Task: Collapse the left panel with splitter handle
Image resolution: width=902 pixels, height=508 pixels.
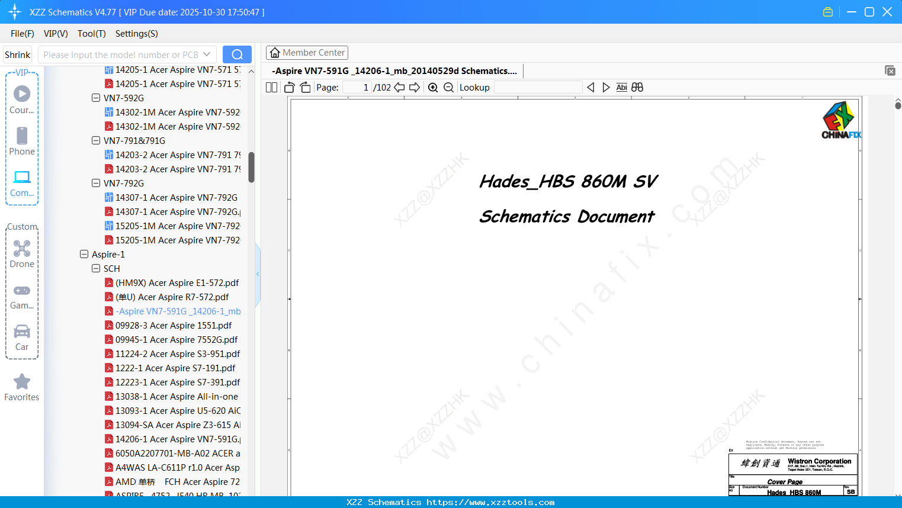Action: click(x=258, y=274)
